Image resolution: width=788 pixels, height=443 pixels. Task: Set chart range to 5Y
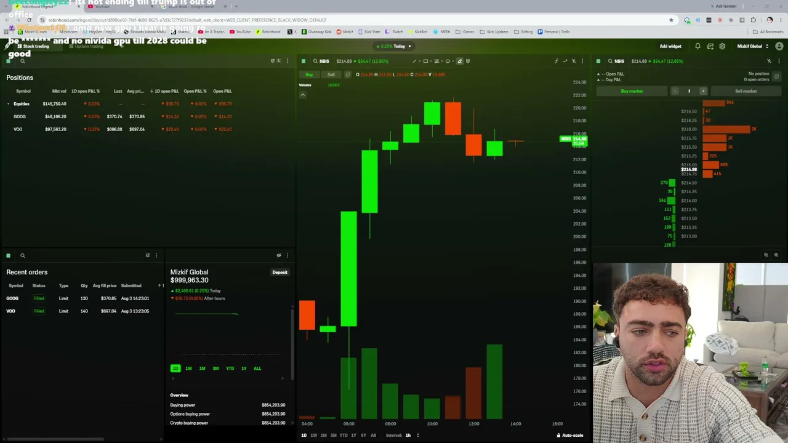point(363,435)
